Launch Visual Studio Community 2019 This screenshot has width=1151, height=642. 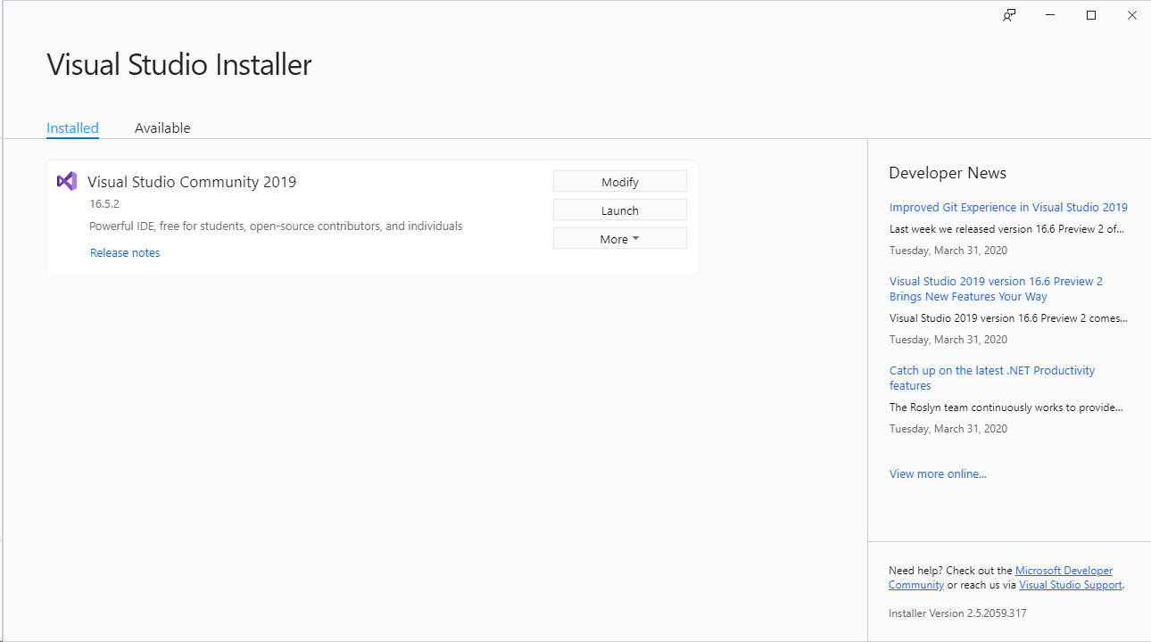(619, 210)
